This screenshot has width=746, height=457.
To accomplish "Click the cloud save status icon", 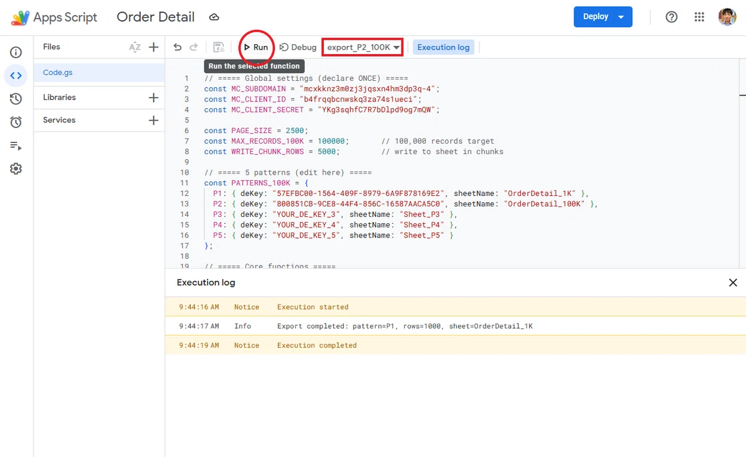I will [x=214, y=17].
